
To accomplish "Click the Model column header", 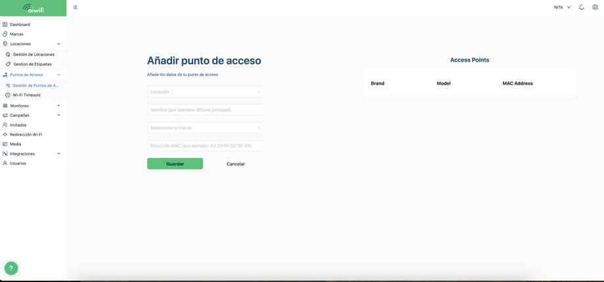I will coord(444,83).
